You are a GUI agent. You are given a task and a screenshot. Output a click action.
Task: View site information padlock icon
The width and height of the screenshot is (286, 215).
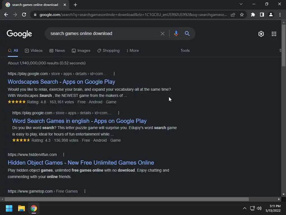point(35,15)
